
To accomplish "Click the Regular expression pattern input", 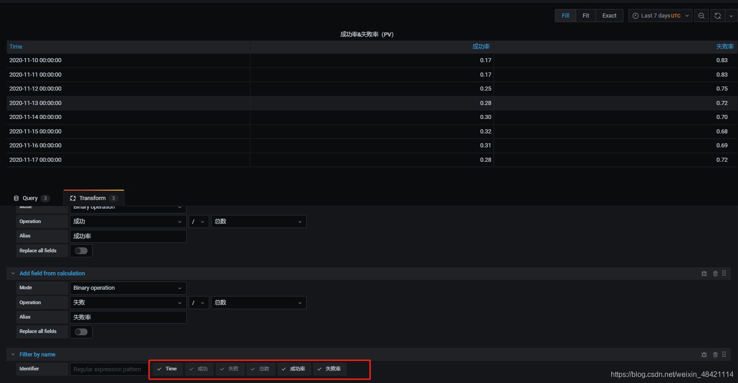I will [109, 369].
